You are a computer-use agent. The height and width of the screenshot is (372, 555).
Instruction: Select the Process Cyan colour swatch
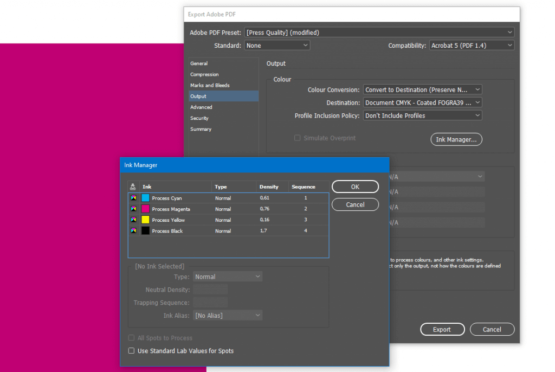coord(145,198)
